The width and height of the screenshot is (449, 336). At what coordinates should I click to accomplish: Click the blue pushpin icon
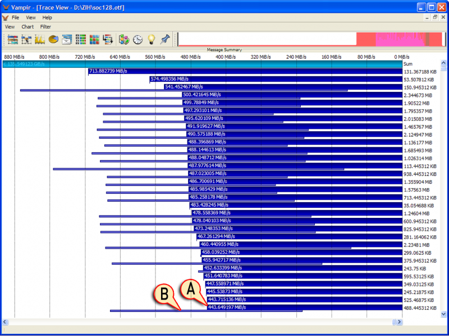click(x=164, y=39)
